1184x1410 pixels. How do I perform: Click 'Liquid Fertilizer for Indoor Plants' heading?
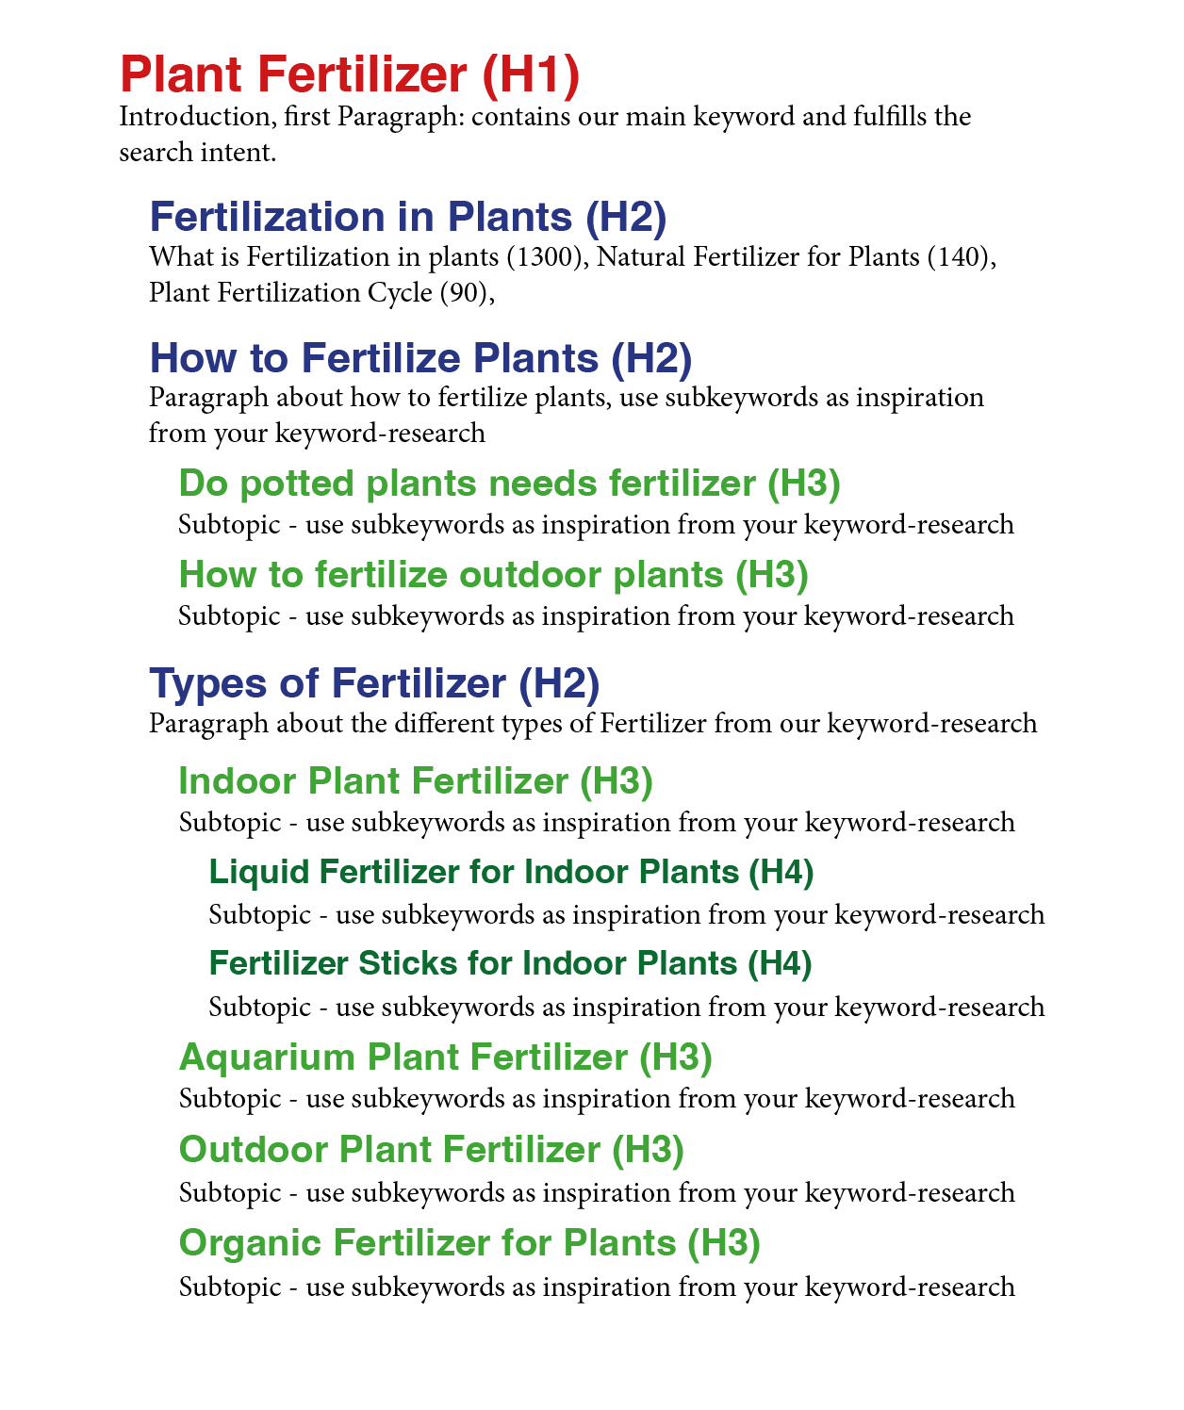pos(511,872)
